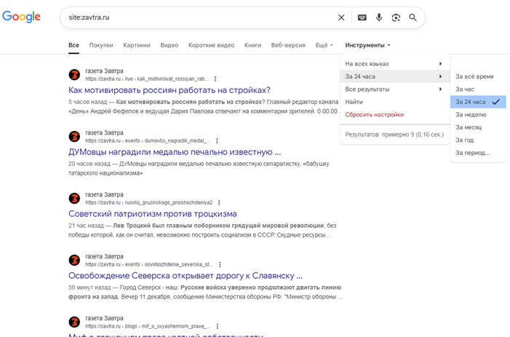The height and width of the screenshot is (337, 510).
Task: Select За период custom range option
Action: tap(472, 153)
